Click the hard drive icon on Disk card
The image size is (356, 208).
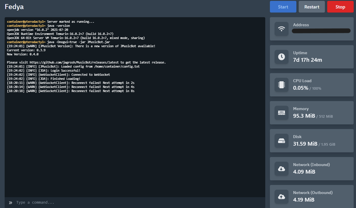coord(281,141)
